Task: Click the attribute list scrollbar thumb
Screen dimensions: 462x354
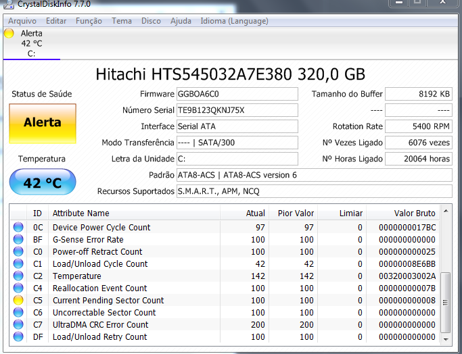Action: coord(446,302)
